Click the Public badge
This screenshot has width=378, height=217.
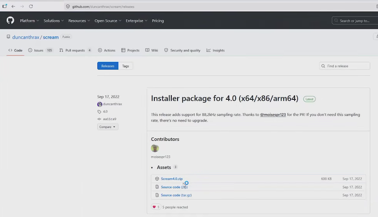click(x=66, y=37)
